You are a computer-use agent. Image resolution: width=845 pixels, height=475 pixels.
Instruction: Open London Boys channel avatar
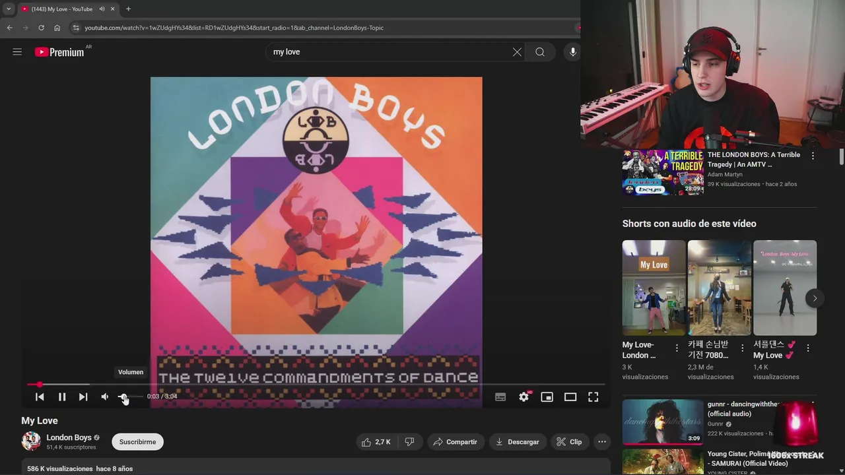click(x=31, y=441)
